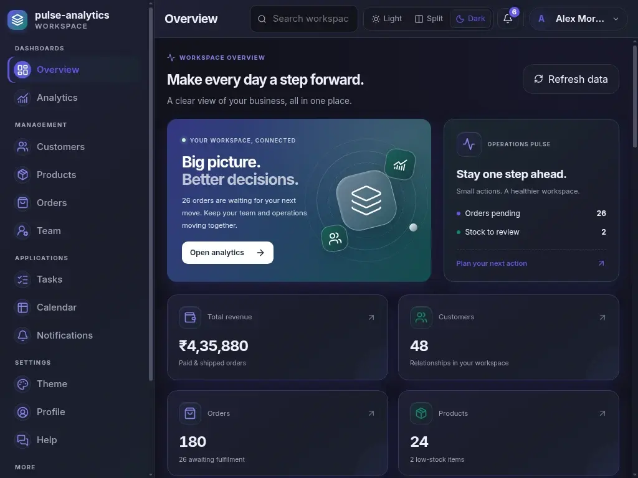Select Products in the sidebar
Screen dimensions: 638x478
[x=57, y=175]
